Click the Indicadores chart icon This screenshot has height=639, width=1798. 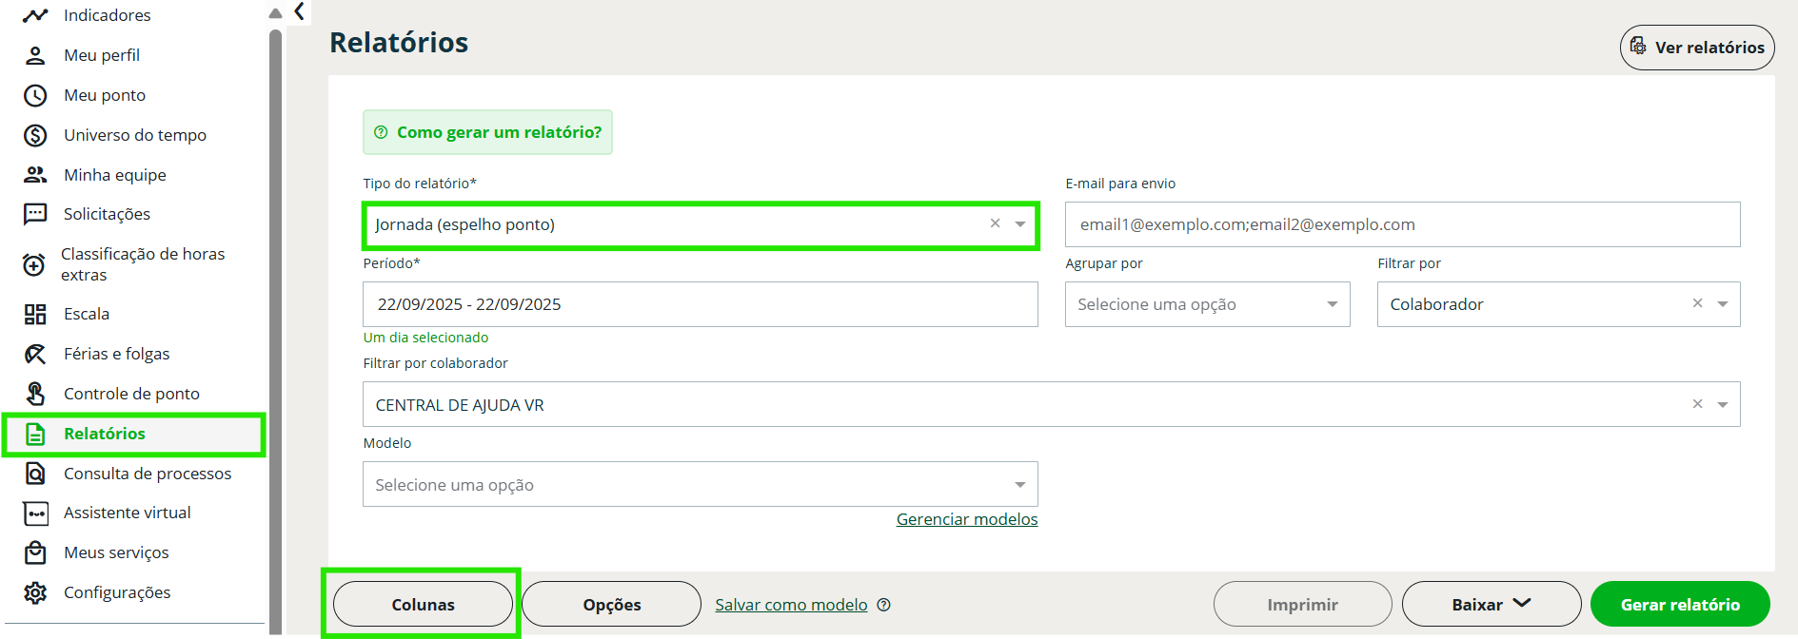[35, 15]
